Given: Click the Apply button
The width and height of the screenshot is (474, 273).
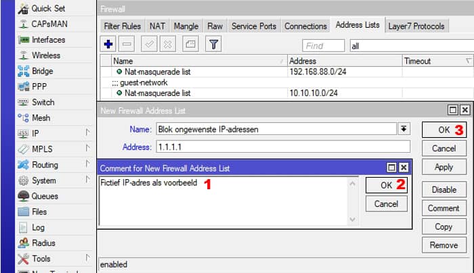Looking at the screenshot, I should point(444,167).
